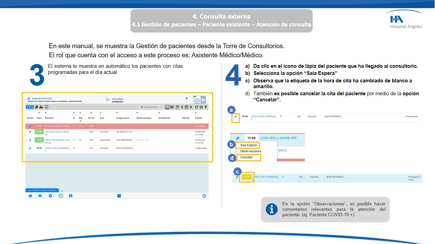Go to the next day arrow
This screenshot has width=435, height=244.
point(191,107)
